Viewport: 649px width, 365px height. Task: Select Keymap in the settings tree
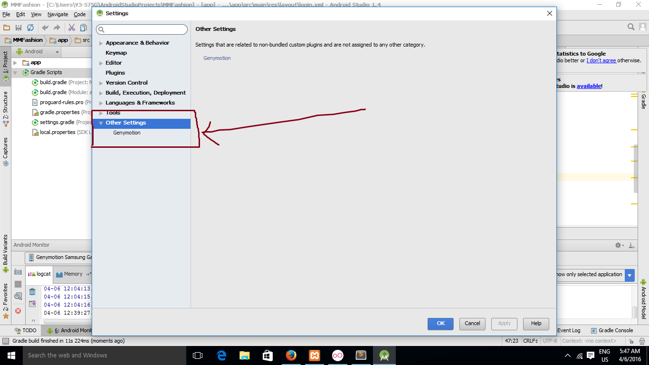tap(116, 53)
